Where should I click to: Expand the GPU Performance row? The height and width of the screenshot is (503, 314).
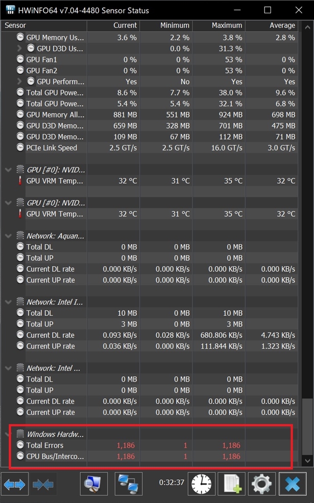coord(20,82)
